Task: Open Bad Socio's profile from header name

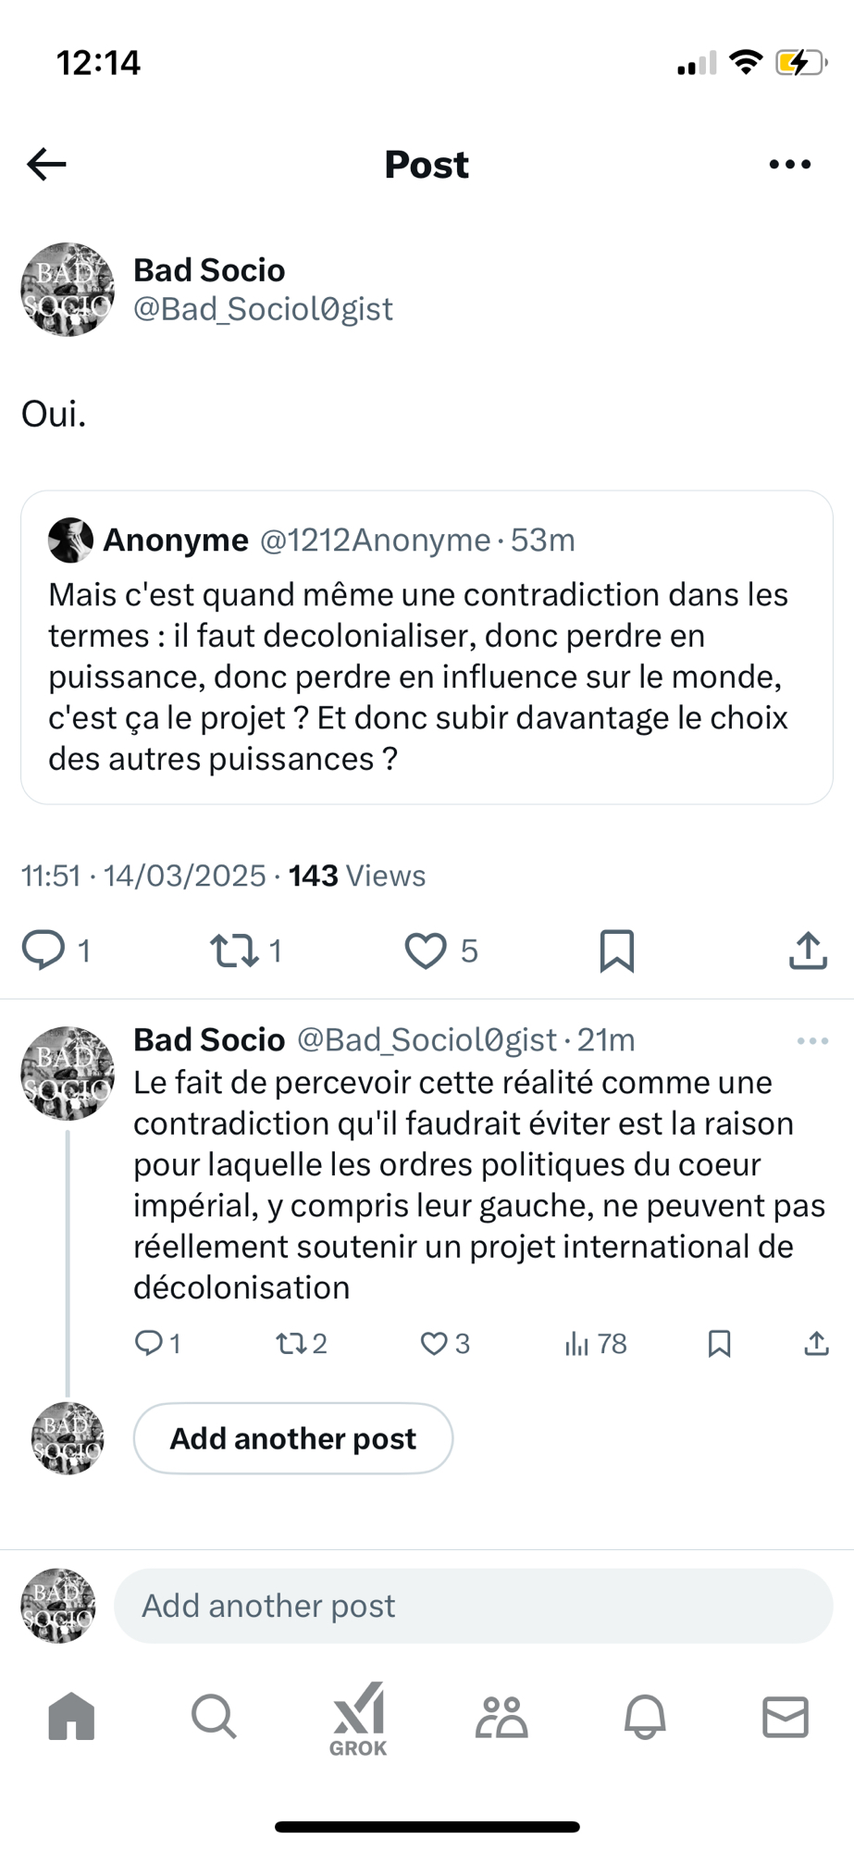Action: [210, 270]
